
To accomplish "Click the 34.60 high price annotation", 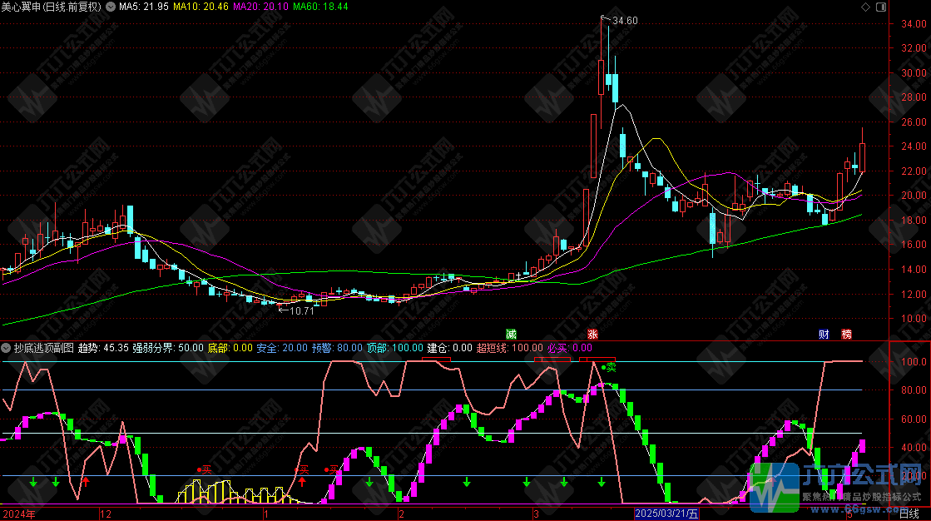I will click(623, 20).
